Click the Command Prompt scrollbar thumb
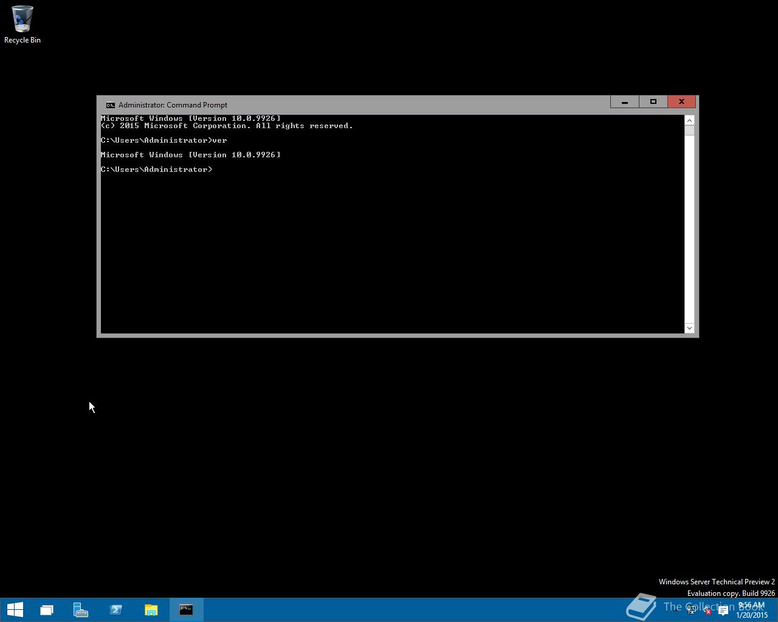The width and height of the screenshot is (778, 622). coord(689,131)
